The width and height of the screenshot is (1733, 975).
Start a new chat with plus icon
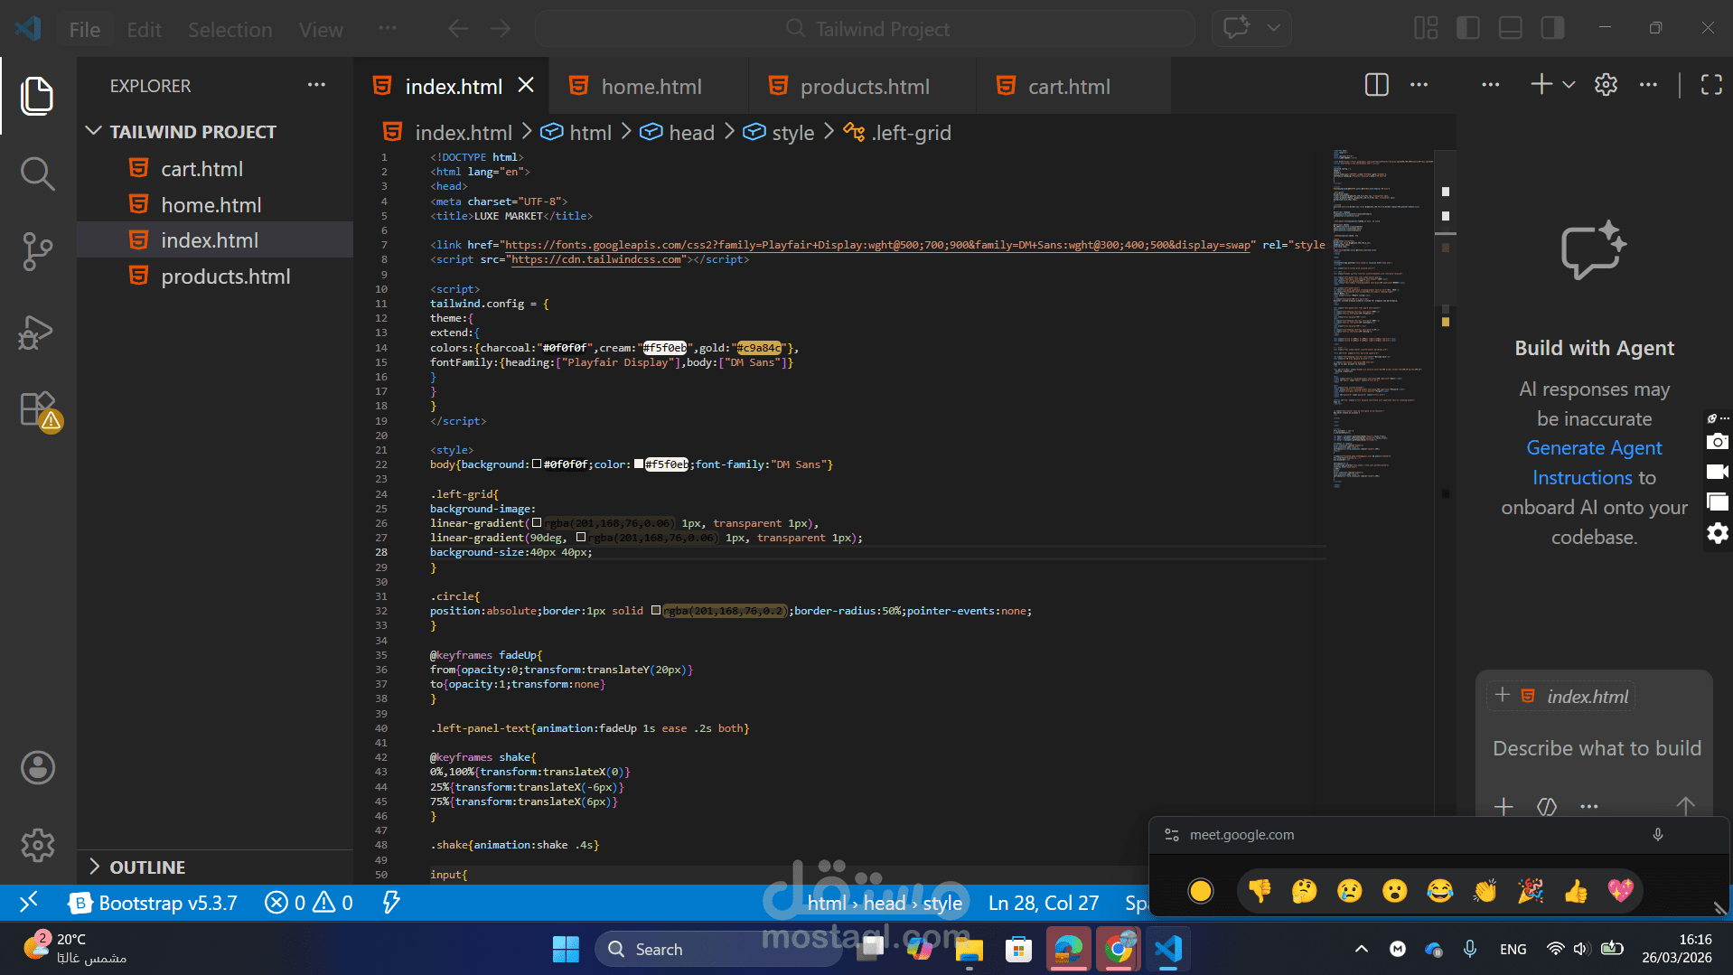click(x=1541, y=84)
